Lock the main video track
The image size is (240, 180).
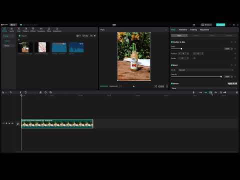tap(6, 123)
